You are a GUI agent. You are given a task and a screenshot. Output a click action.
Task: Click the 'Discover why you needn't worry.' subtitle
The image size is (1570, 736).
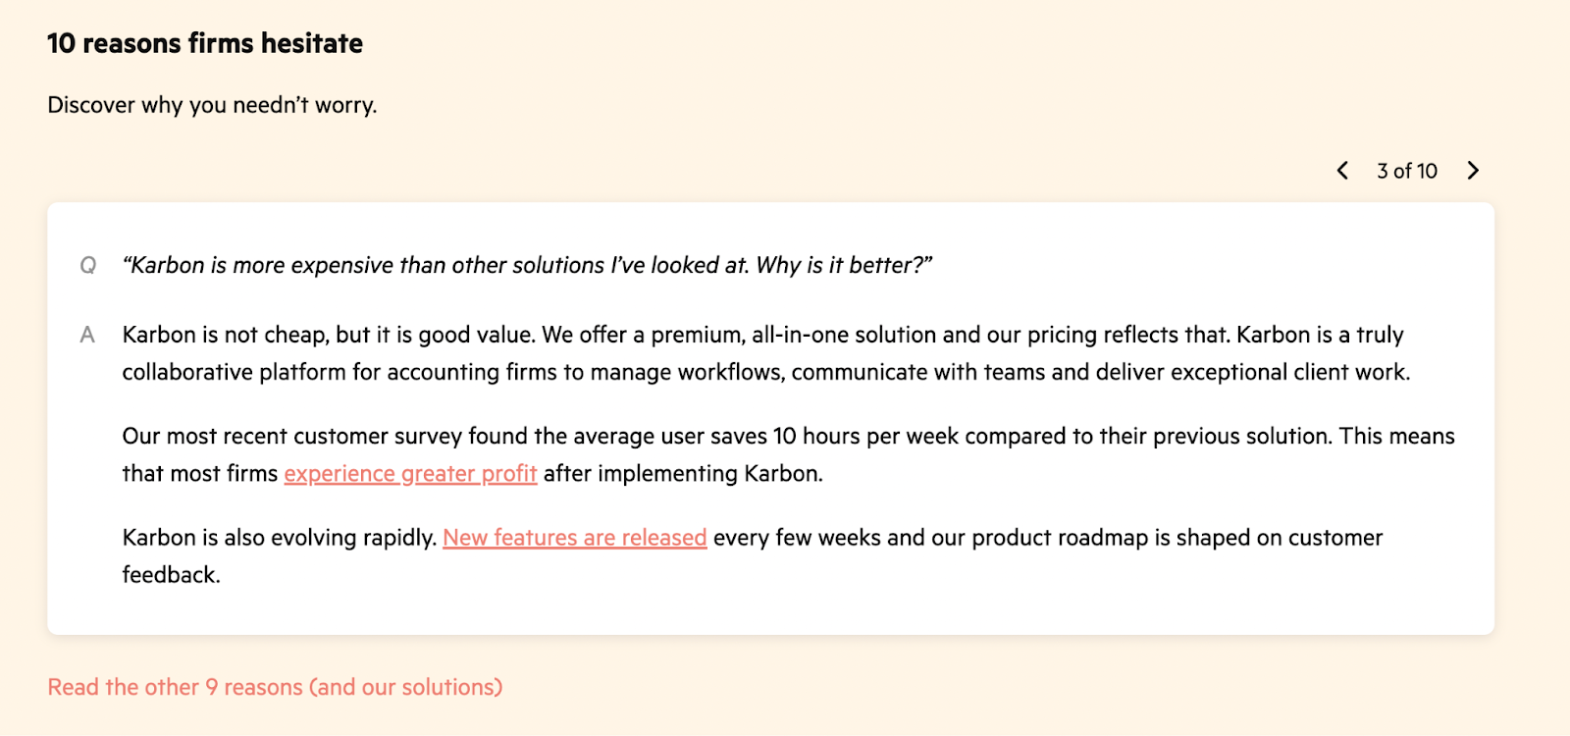click(x=212, y=105)
